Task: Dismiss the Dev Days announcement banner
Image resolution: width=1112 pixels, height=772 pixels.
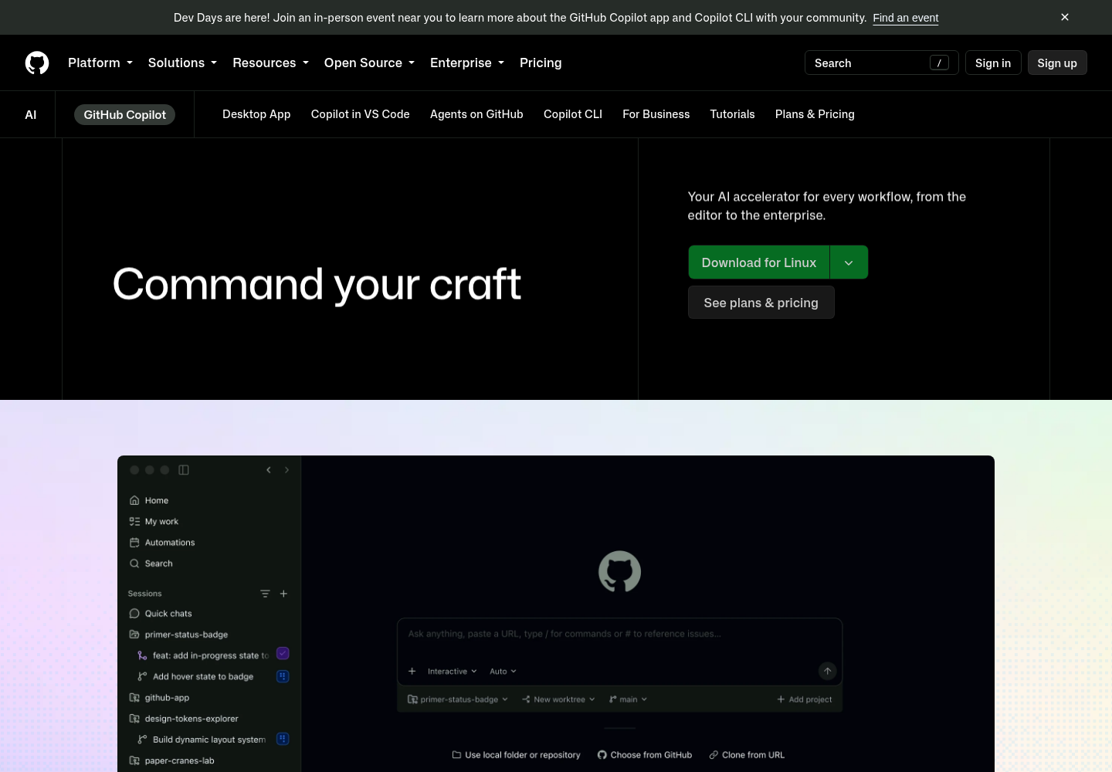Action: [x=1065, y=17]
